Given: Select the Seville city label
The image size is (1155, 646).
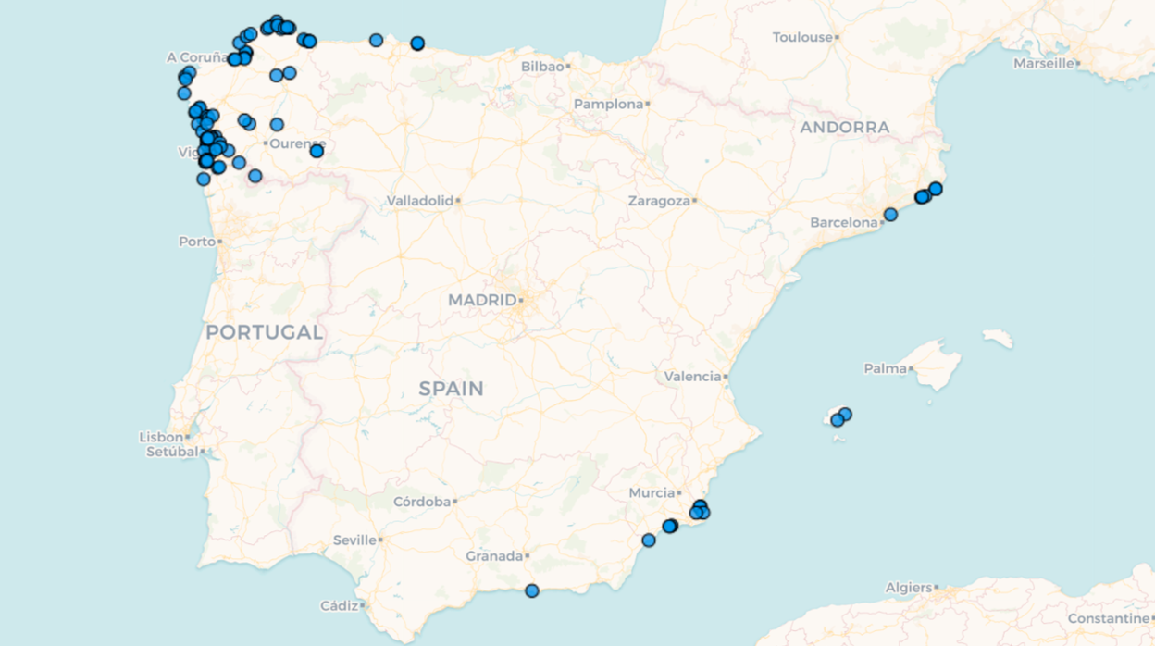Looking at the screenshot, I should click(x=354, y=540).
